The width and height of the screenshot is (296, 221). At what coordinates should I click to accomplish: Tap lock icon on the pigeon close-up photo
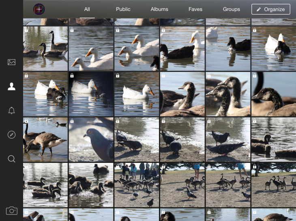pyautogui.click(x=72, y=121)
